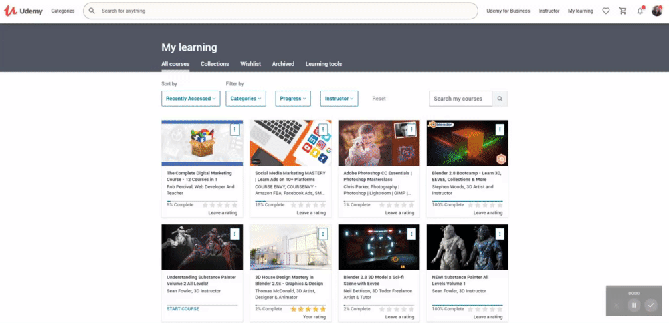669x323 pixels.
Task: Open options menu on Complete Digital Marketing course
Action: [x=235, y=129]
